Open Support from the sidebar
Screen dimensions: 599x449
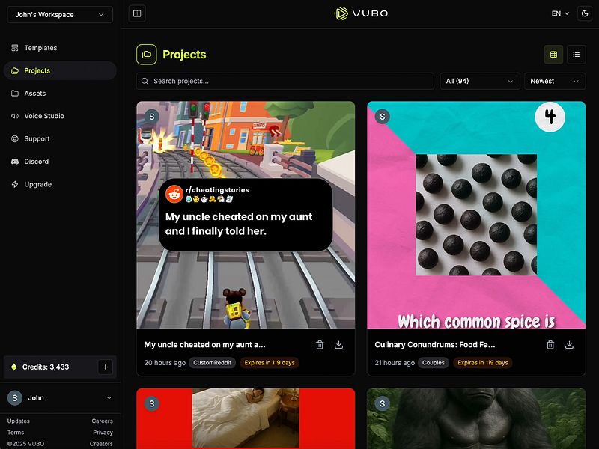(35, 138)
